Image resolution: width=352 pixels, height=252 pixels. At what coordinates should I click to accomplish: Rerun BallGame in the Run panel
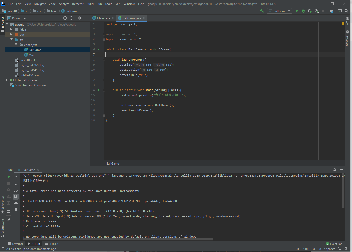coord(9,177)
